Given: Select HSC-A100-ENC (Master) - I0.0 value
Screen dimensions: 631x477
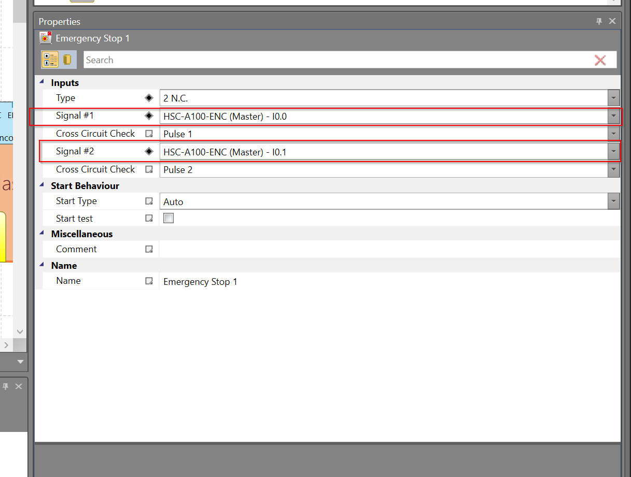Looking at the screenshot, I should coord(225,117).
